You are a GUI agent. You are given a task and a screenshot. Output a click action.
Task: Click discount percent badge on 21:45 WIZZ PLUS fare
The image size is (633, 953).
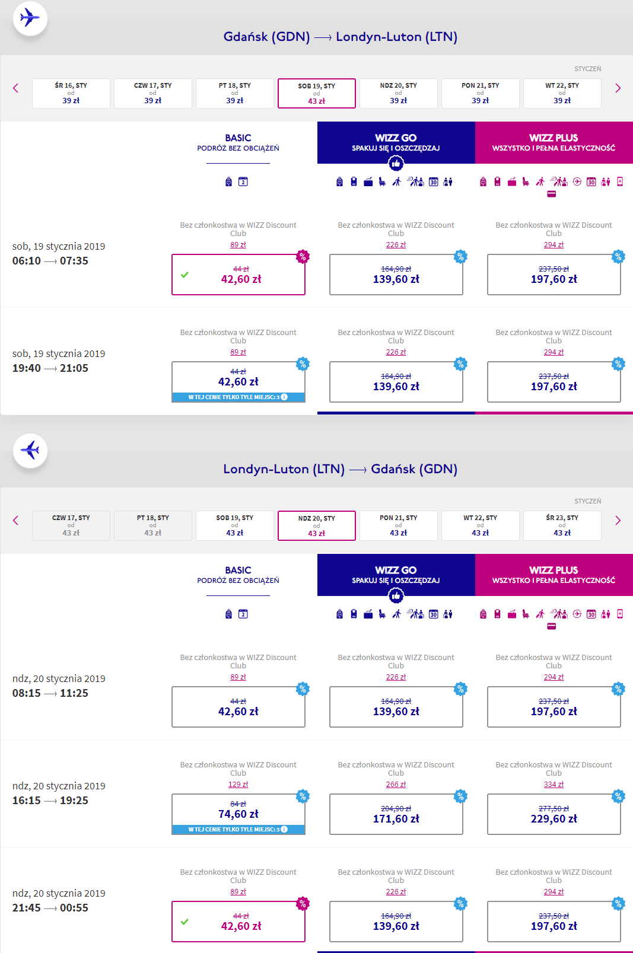[x=618, y=904]
